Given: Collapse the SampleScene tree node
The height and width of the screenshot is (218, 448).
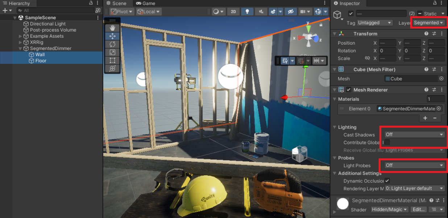Looking at the screenshot, I should [15, 18].
